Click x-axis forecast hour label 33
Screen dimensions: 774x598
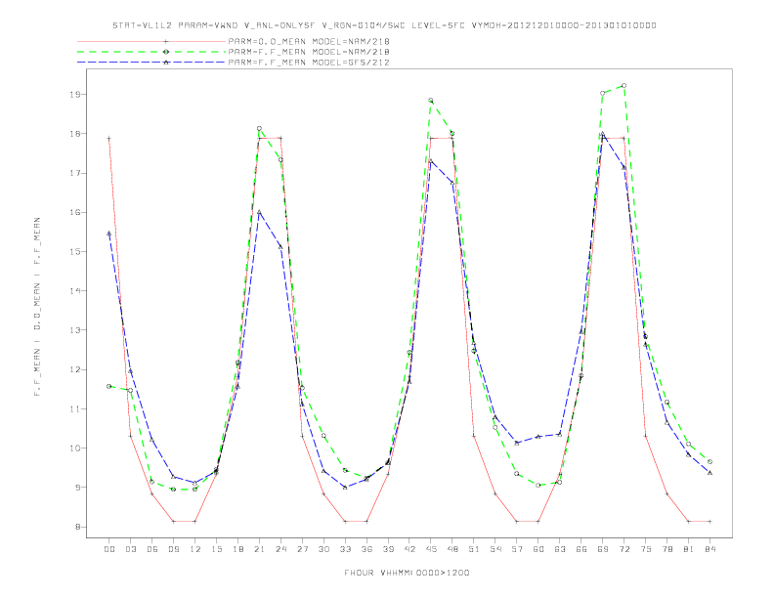(x=345, y=549)
